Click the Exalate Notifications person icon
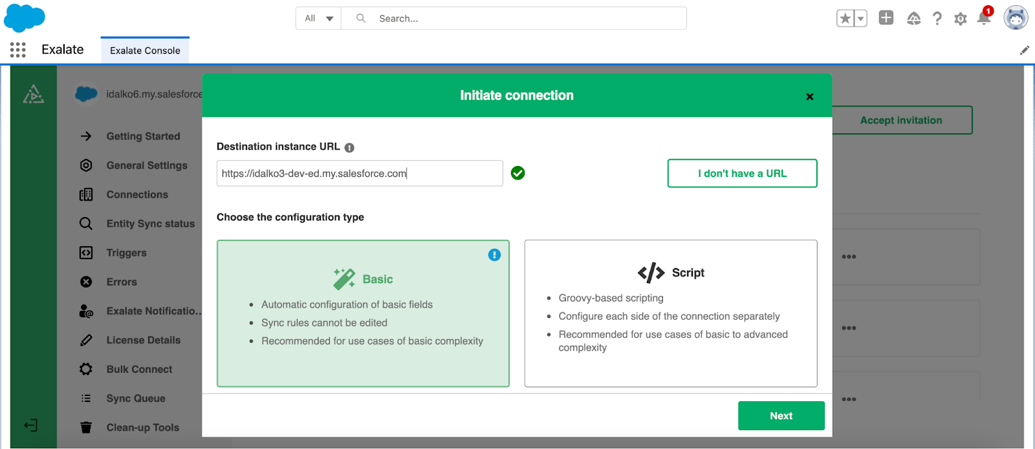The width and height of the screenshot is (1035, 449). 86,311
